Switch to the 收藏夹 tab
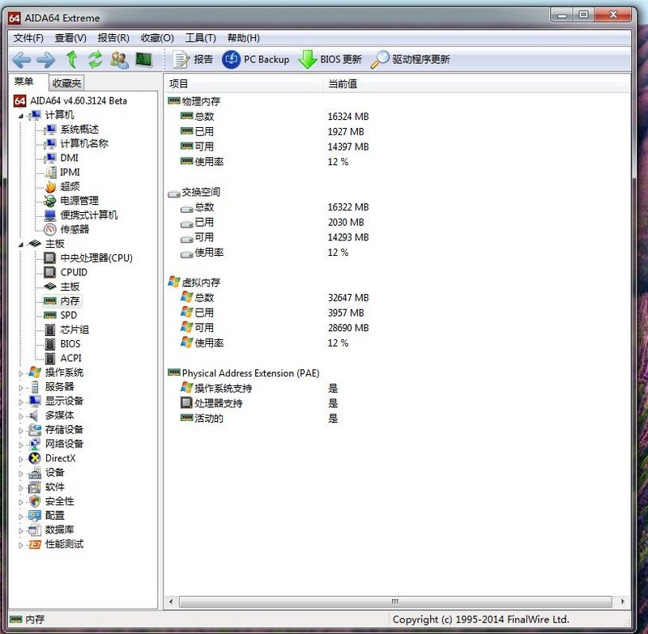Screen dimensions: 648x634 point(66,82)
